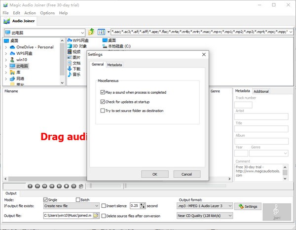Select the 文档 folder in file list
This screenshot has height=230, width=296.
coord(74,63)
